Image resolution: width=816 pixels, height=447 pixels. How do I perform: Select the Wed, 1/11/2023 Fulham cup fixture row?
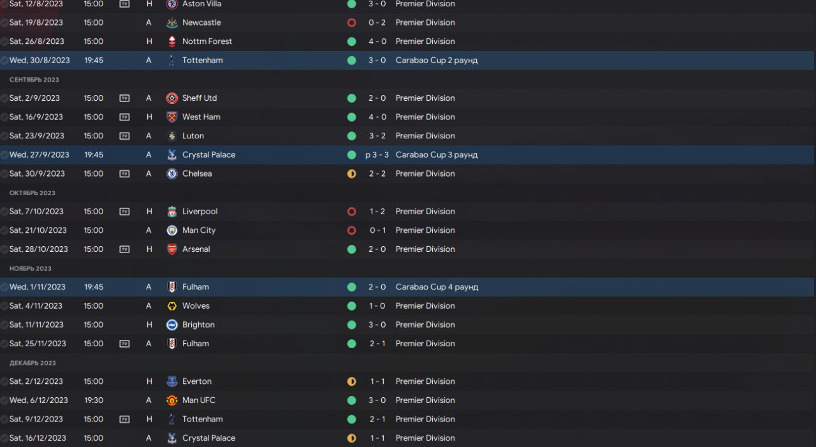(x=408, y=287)
